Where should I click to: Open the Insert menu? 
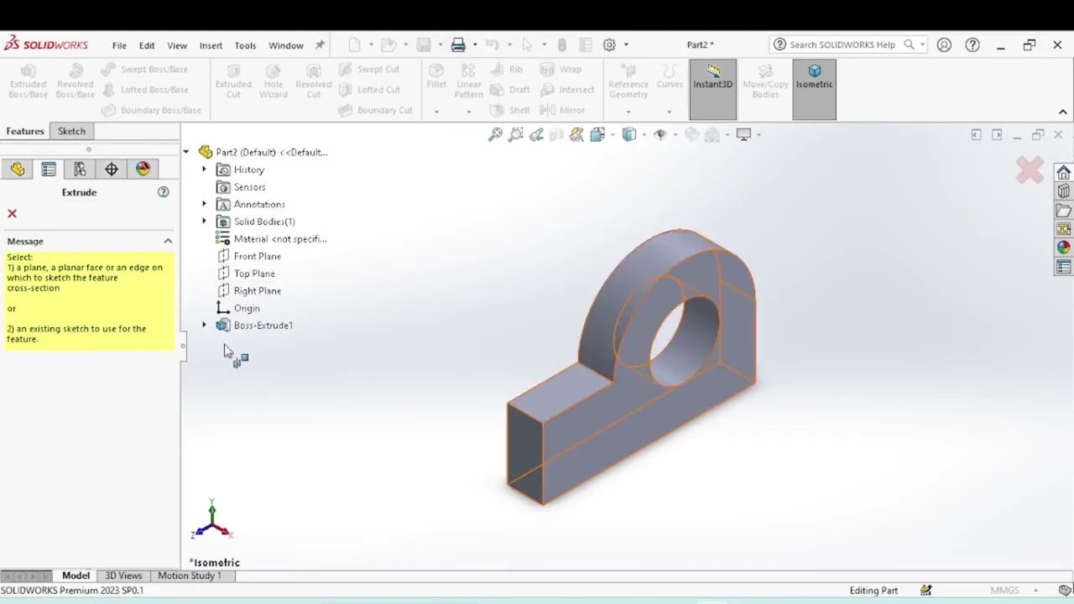click(x=211, y=45)
